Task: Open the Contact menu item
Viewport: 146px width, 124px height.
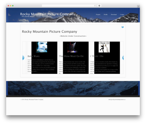Action: pyautogui.click(x=122, y=15)
